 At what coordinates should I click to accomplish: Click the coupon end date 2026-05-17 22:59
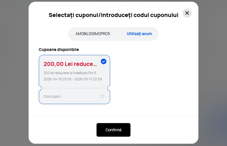[x=88, y=79]
